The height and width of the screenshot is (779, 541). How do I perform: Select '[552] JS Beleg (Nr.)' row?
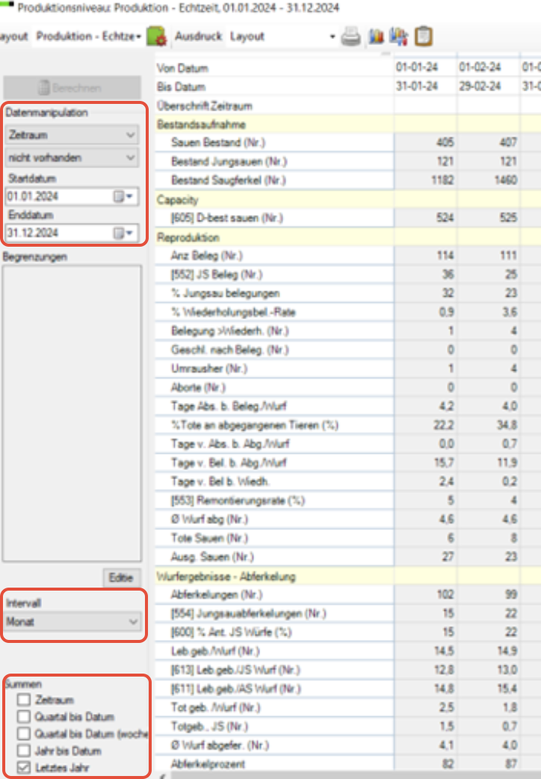click(274, 274)
